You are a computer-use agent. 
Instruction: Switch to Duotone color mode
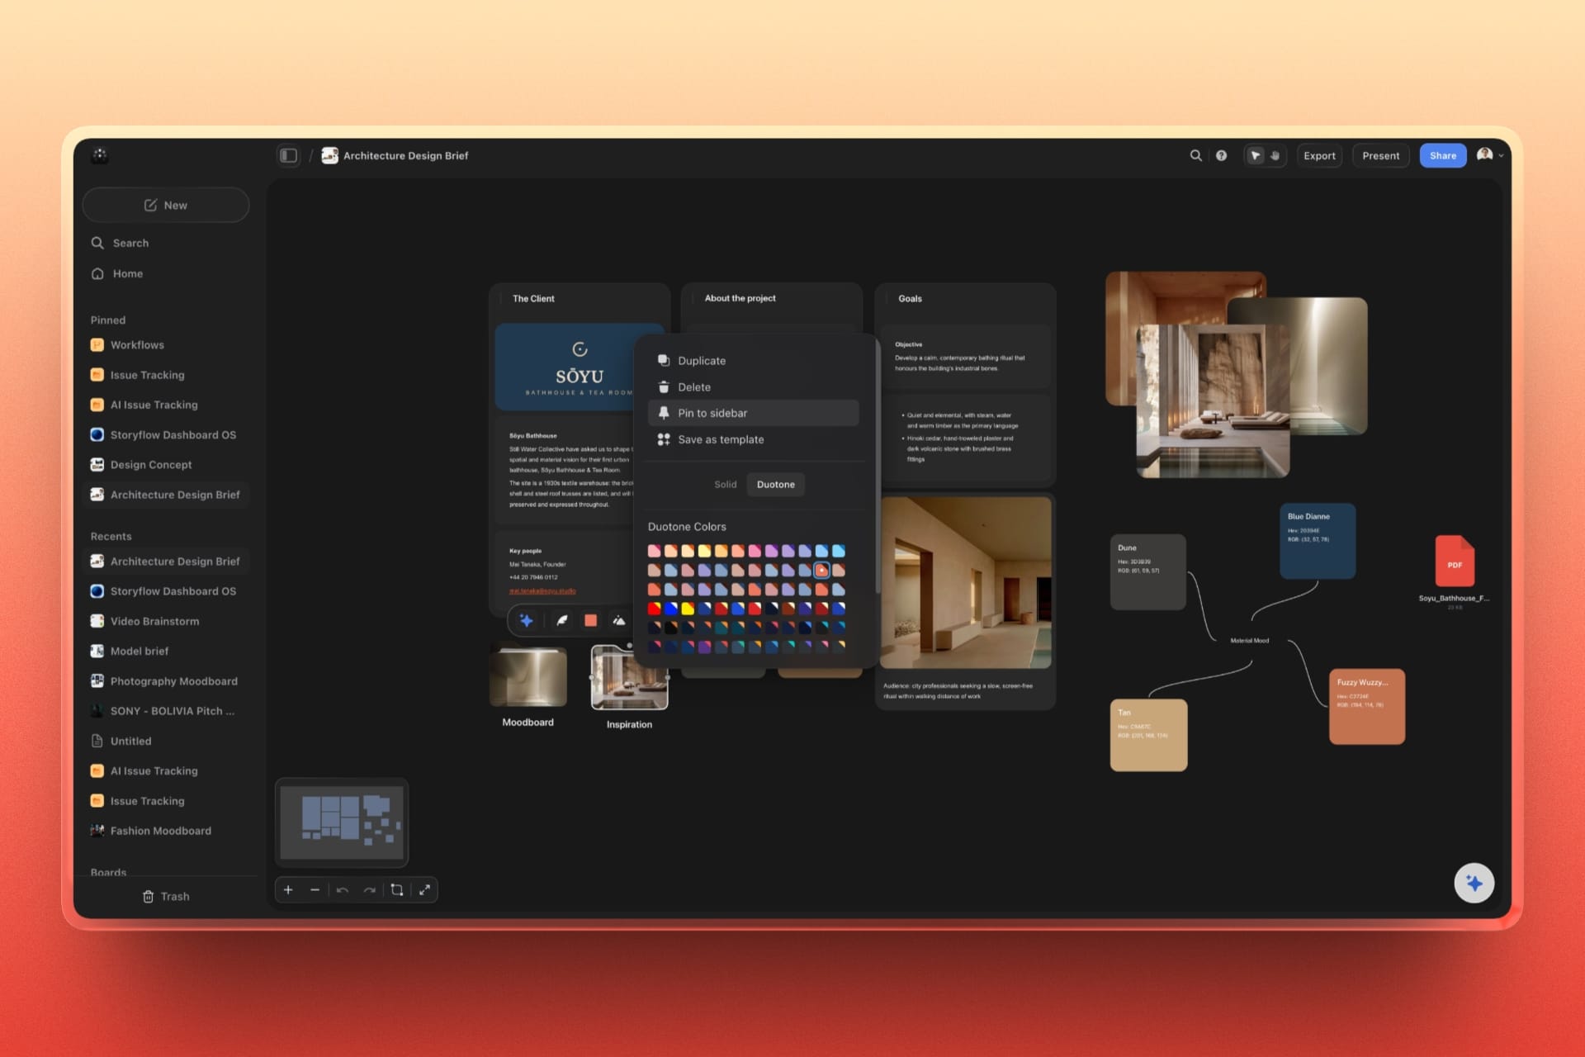coord(776,485)
